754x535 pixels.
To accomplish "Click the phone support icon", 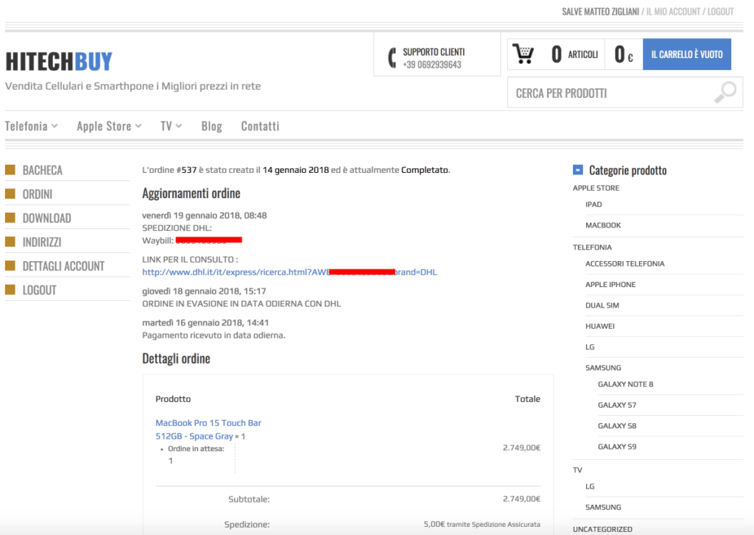I will 392,57.
